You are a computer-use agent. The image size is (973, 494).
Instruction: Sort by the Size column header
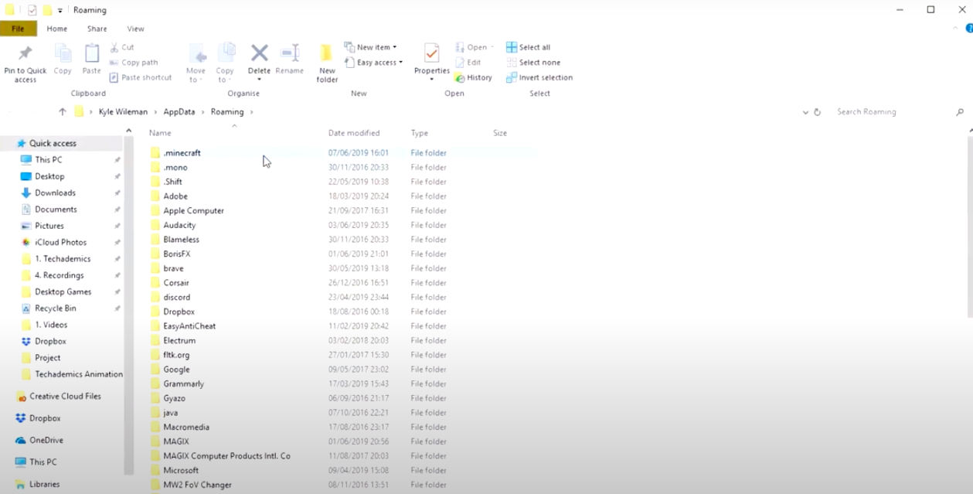(500, 133)
